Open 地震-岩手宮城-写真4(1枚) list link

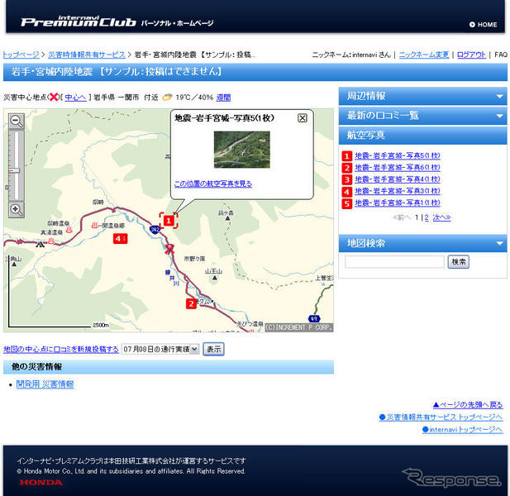click(x=397, y=179)
